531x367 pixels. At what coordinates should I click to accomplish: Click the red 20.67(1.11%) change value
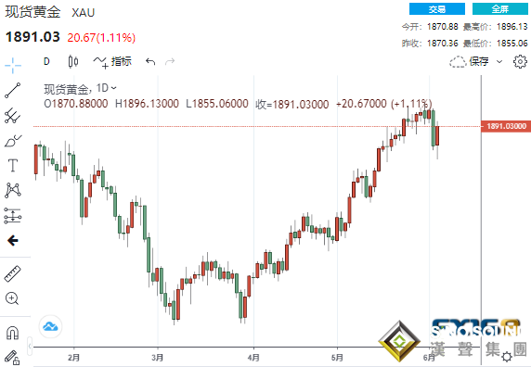tap(101, 38)
